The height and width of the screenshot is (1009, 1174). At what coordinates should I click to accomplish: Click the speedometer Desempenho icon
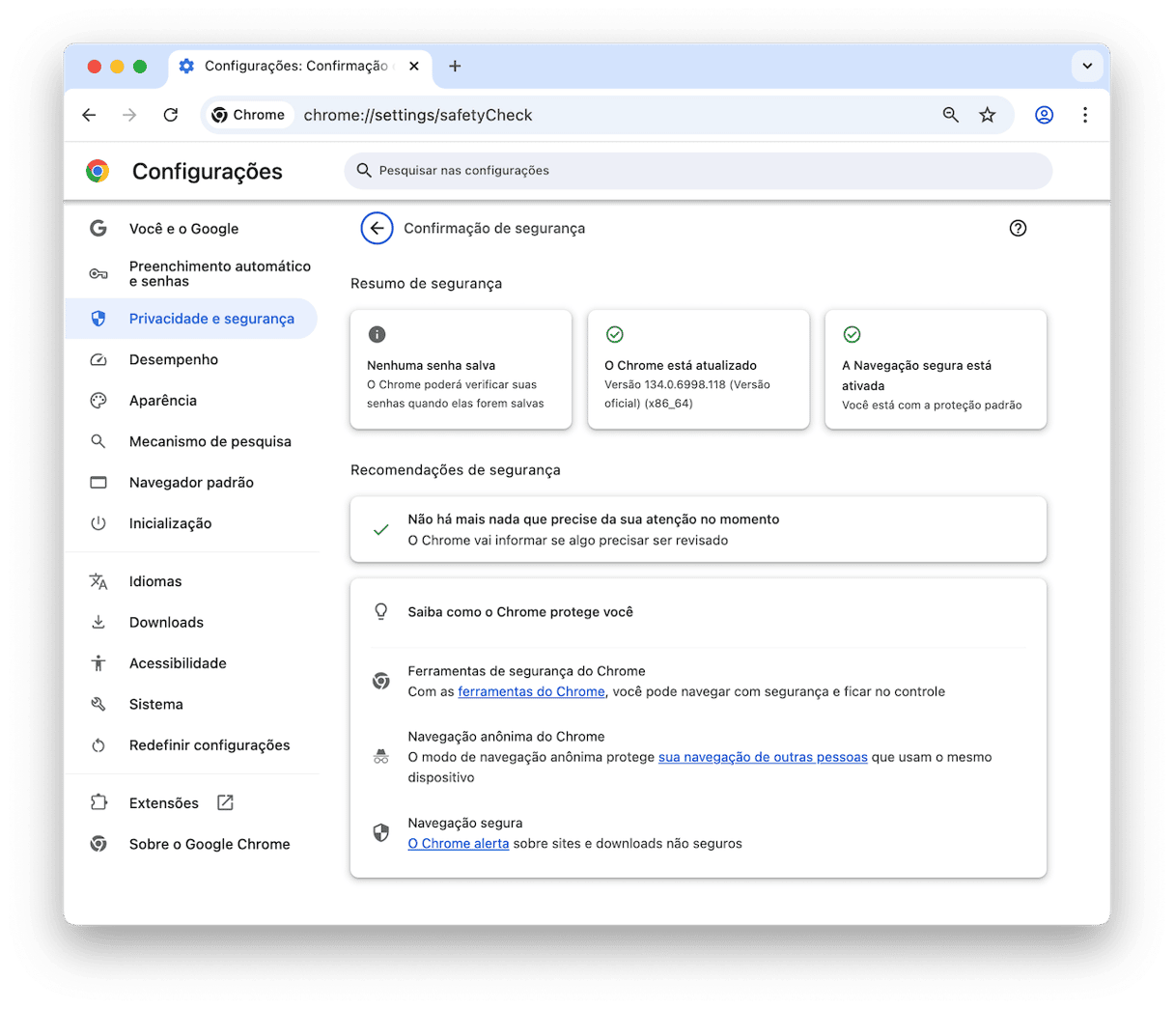[x=98, y=359]
